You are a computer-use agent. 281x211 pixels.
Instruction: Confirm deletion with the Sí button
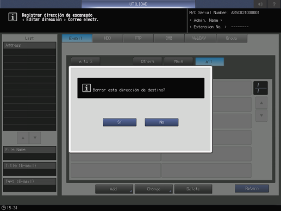pyautogui.click(x=120, y=122)
